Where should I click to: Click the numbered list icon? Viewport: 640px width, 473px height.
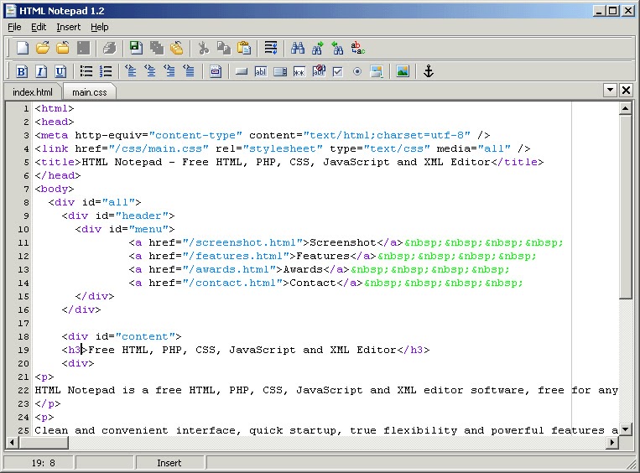click(106, 71)
